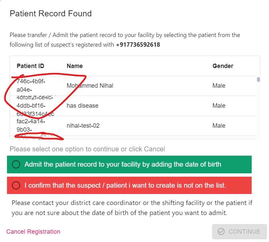The height and width of the screenshot is (242, 269).
Task: Select the radio circle on the green option
Action: click(16, 164)
